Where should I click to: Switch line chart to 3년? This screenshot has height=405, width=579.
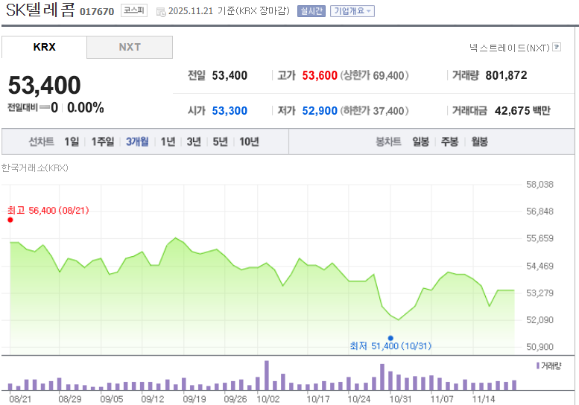click(194, 141)
